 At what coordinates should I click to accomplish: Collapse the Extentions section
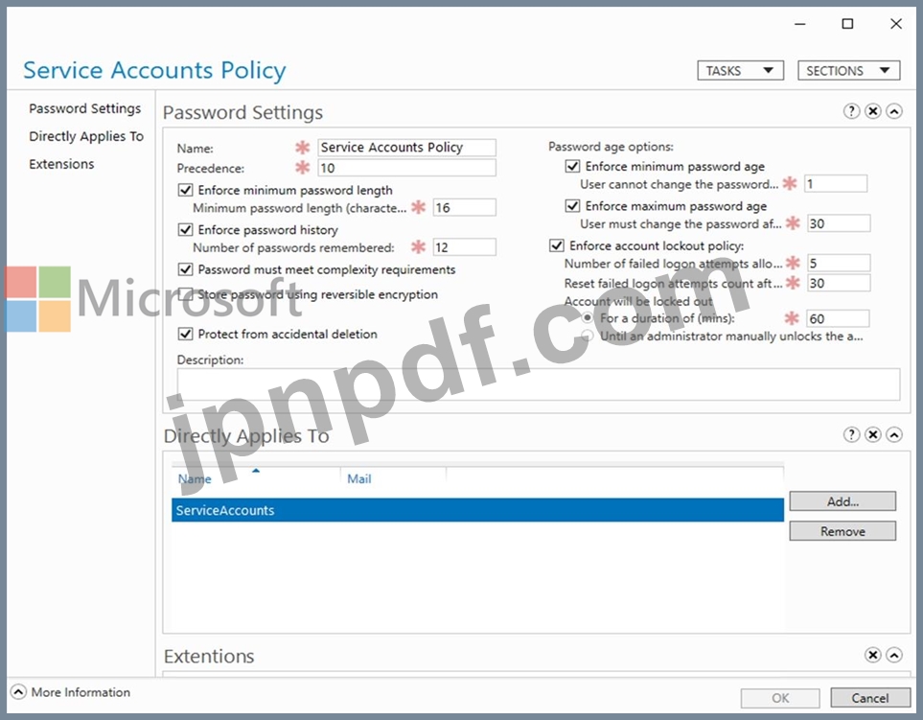tap(894, 655)
